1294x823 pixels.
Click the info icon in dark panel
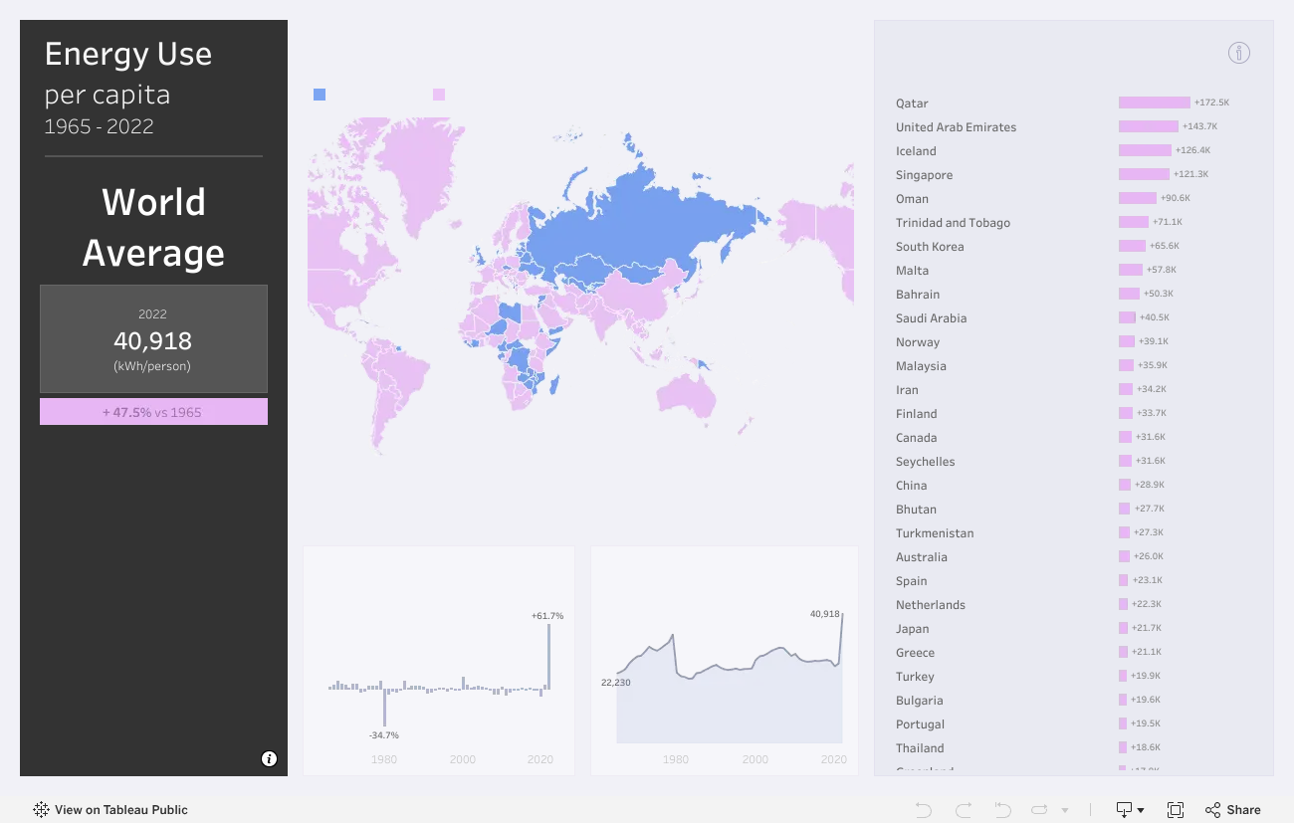pyautogui.click(x=269, y=758)
